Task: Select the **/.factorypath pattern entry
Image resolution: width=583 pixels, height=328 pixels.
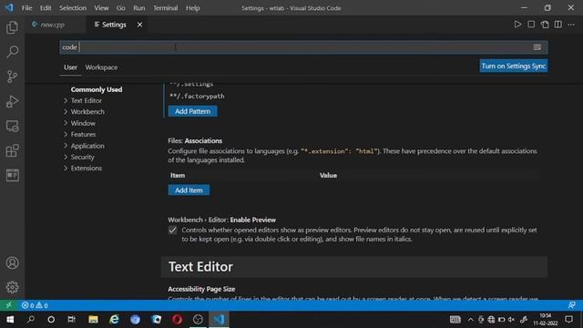Action: (x=197, y=96)
